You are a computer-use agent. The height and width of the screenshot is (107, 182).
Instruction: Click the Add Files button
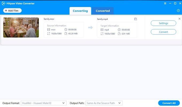pyautogui.click(x=12, y=10)
